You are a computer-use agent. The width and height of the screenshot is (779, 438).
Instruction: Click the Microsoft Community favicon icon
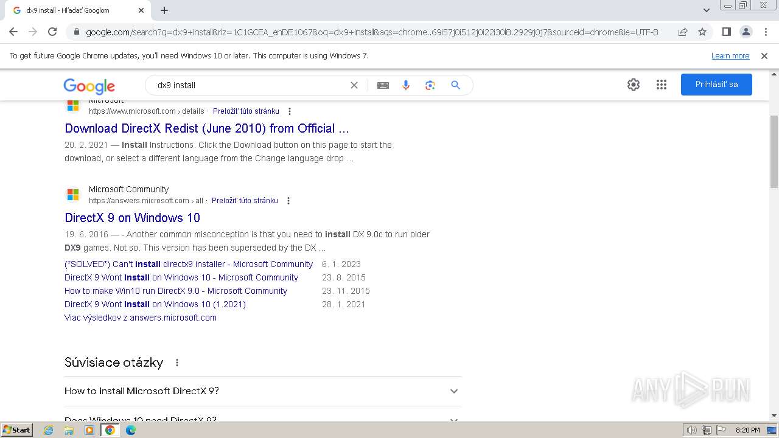point(73,195)
